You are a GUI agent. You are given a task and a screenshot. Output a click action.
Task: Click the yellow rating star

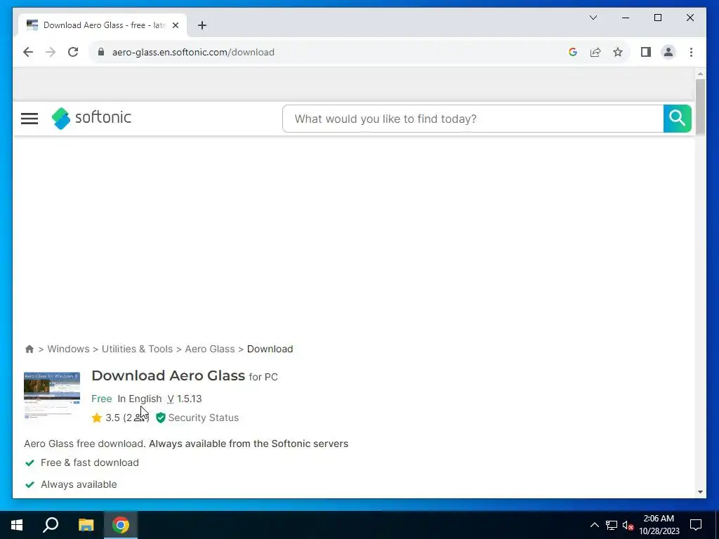pyautogui.click(x=96, y=418)
